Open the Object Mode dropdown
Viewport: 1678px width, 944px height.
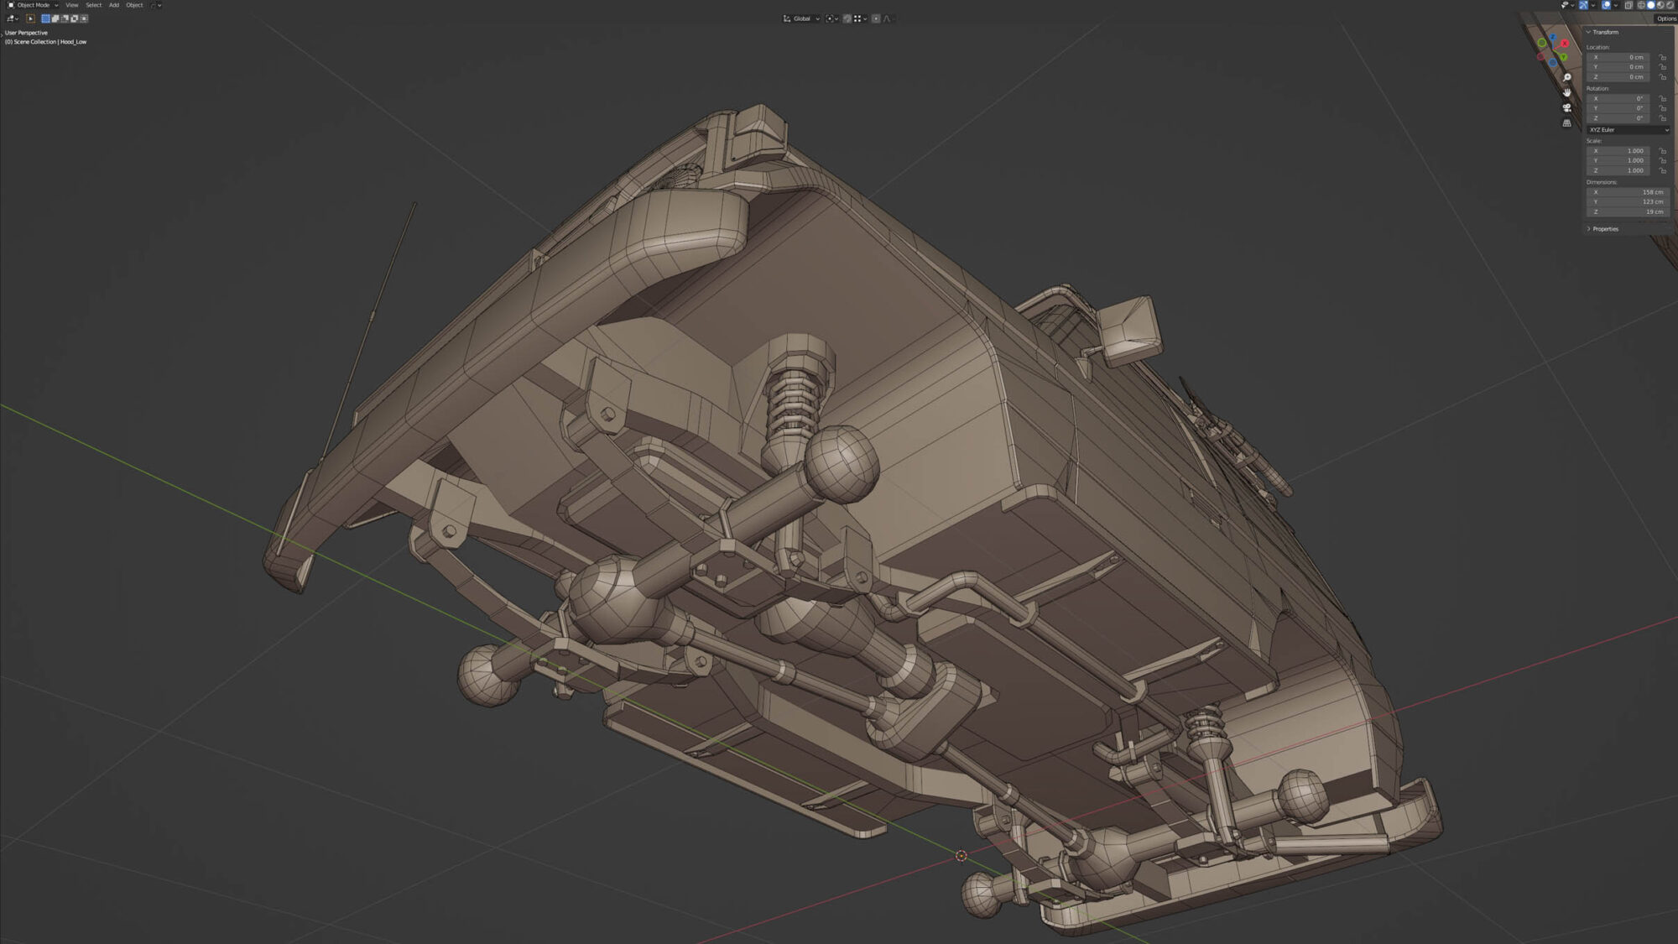pyautogui.click(x=34, y=5)
